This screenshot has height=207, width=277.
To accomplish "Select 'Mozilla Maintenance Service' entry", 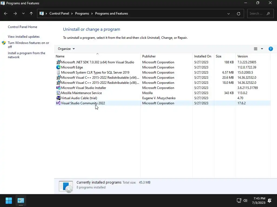I will pos(81,93).
